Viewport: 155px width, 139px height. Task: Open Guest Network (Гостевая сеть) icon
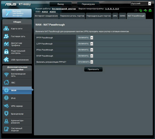point(6,36)
